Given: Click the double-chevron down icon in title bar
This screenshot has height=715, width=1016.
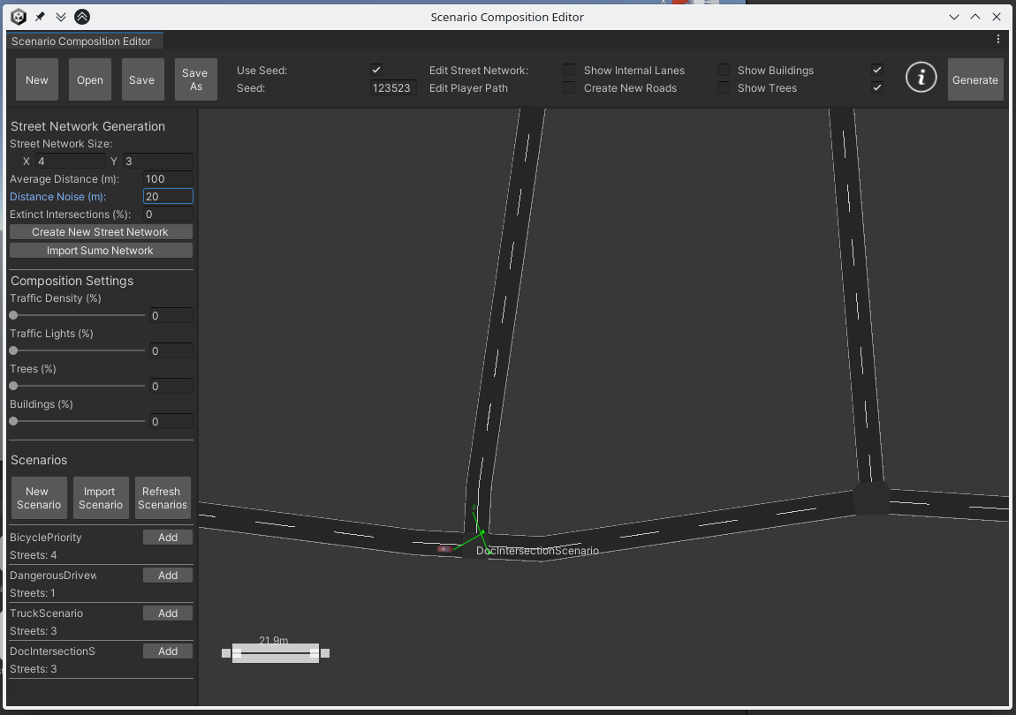Looking at the screenshot, I should (61, 17).
